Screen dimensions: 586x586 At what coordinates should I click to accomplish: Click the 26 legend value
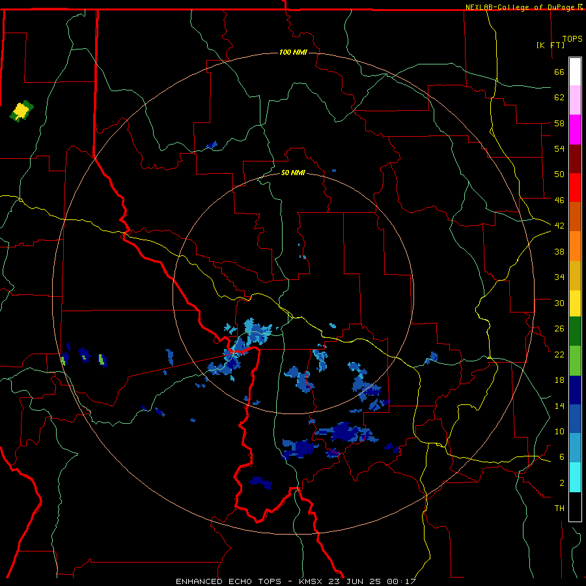(559, 329)
